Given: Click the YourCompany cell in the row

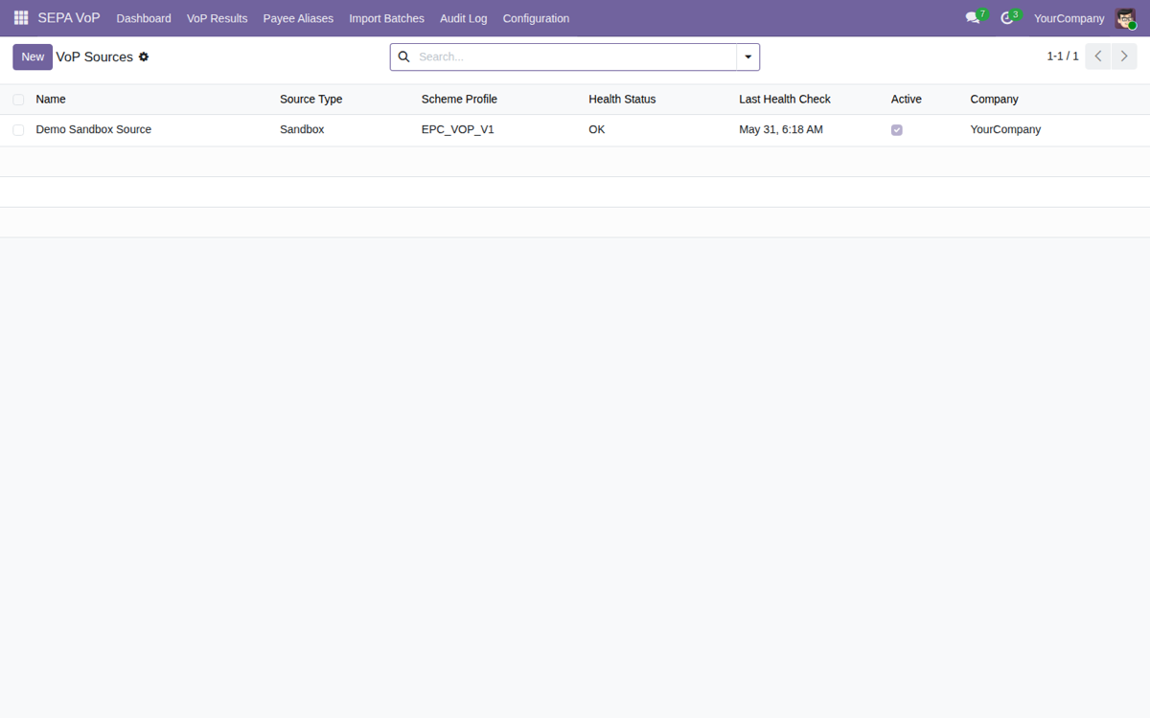Looking at the screenshot, I should point(1005,130).
